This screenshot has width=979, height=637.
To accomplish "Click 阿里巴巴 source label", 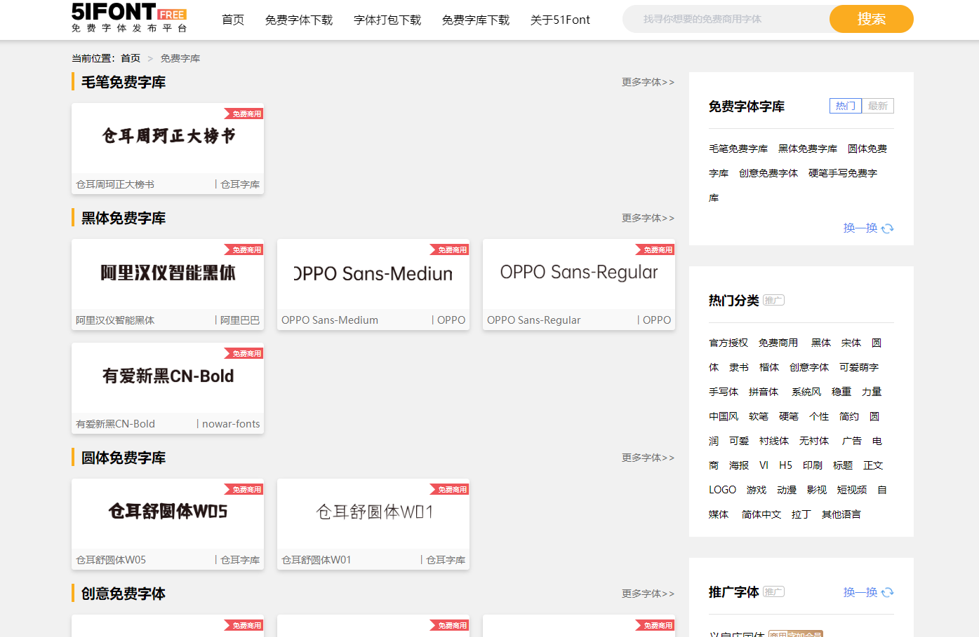I will pos(240,320).
